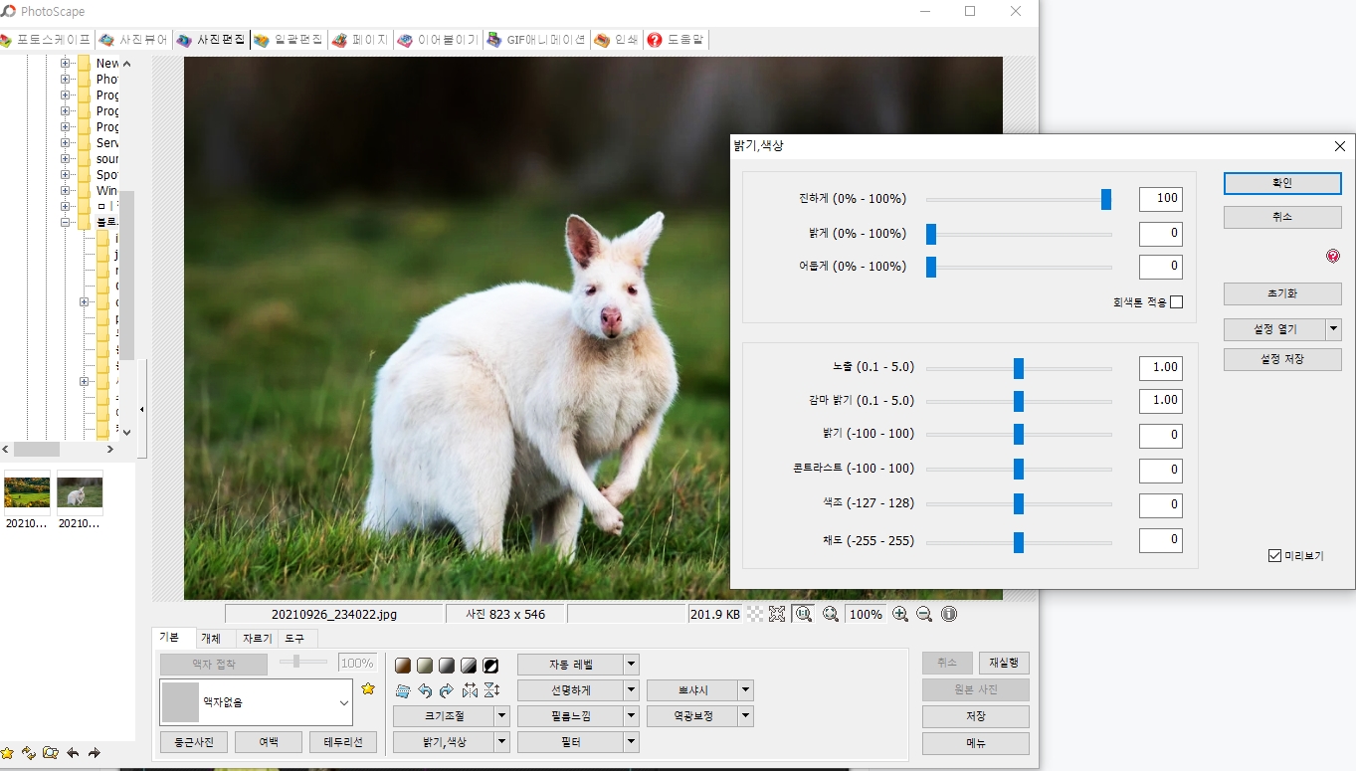Click the 콘트라스트 slider handle
1356x771 pixels.
[1019, 469]
